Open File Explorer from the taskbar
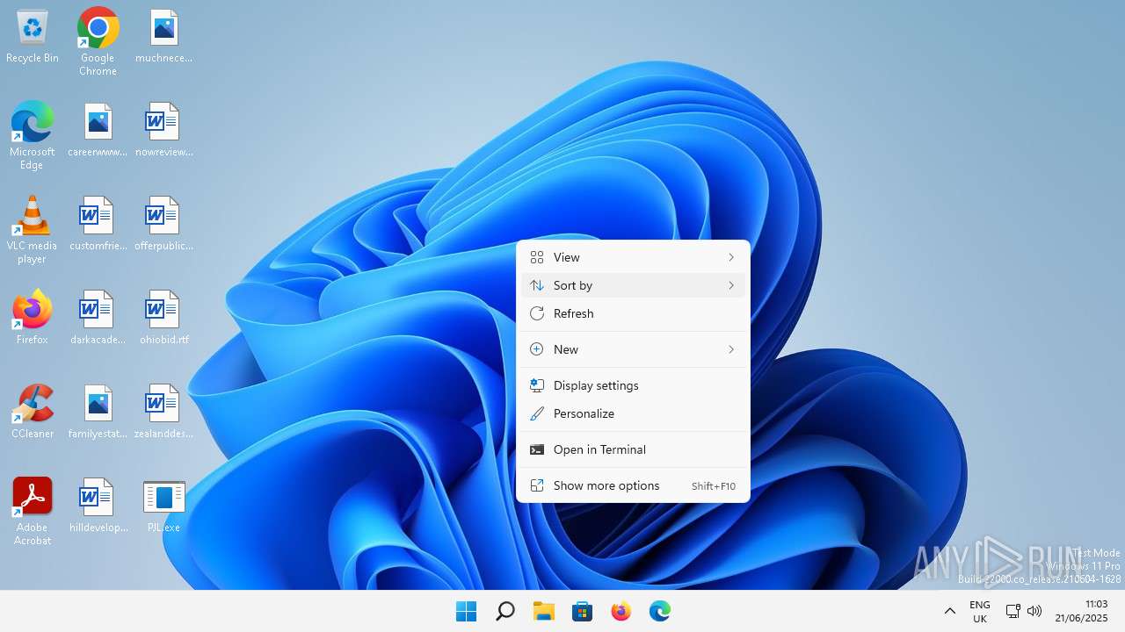 click(544, 611)
